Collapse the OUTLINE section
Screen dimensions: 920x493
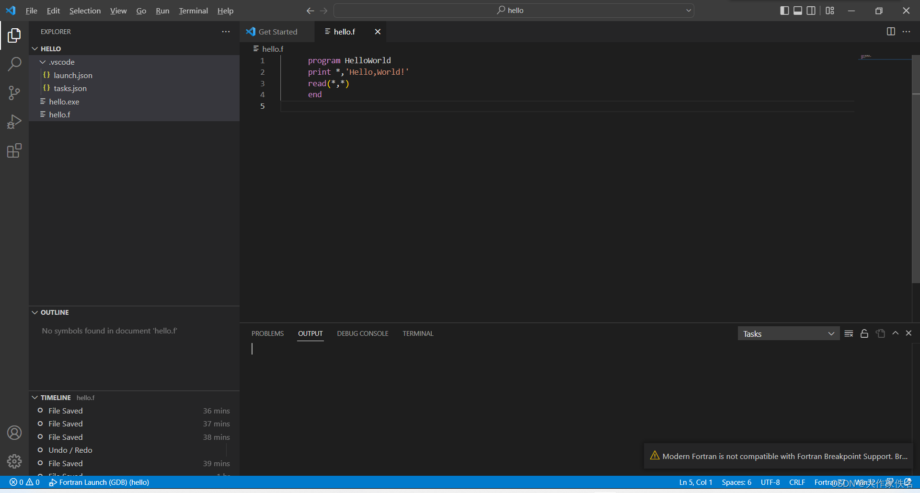coord(134,312)
